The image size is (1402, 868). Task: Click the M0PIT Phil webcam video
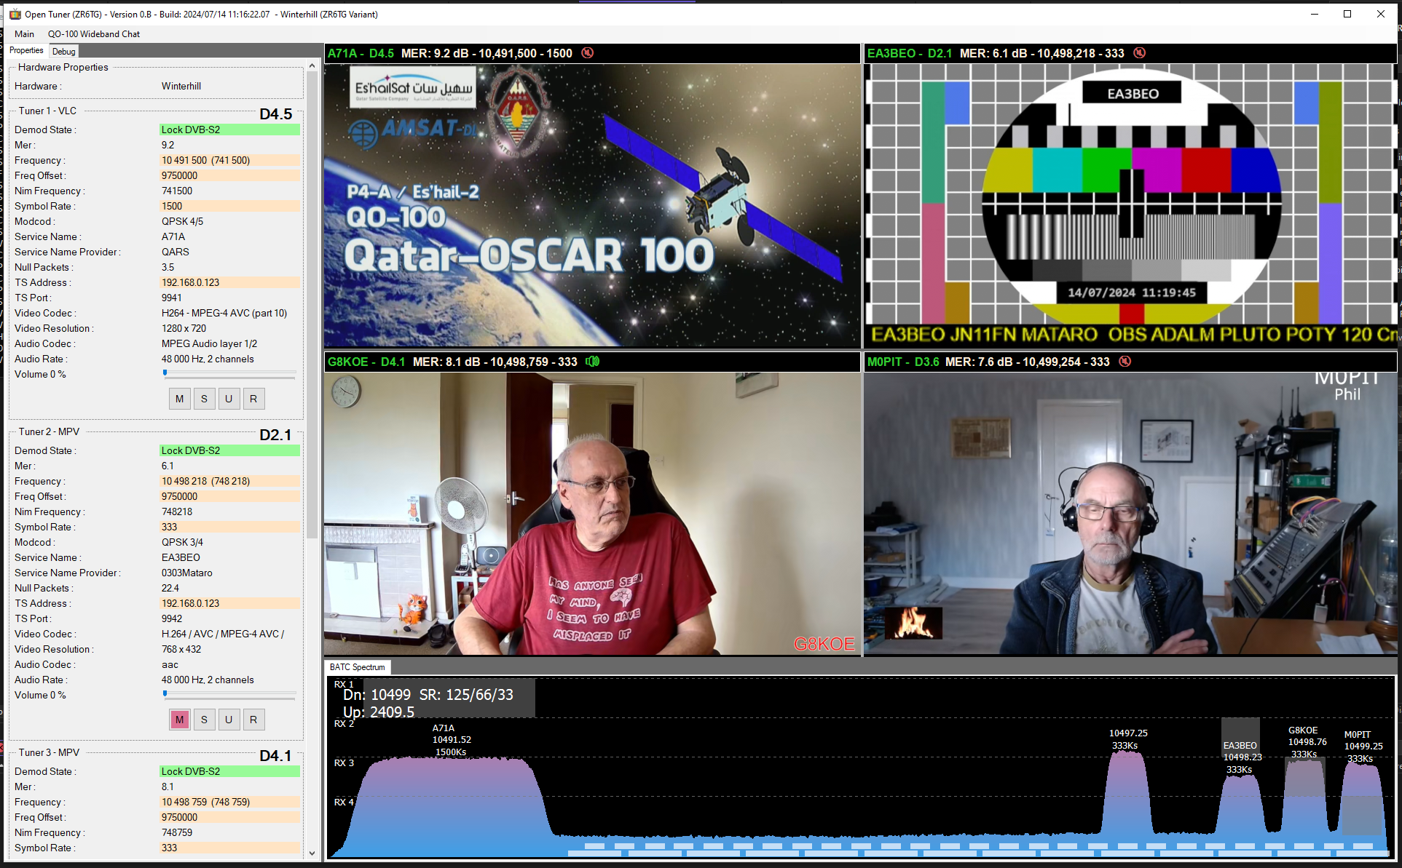pos(1130,514)
